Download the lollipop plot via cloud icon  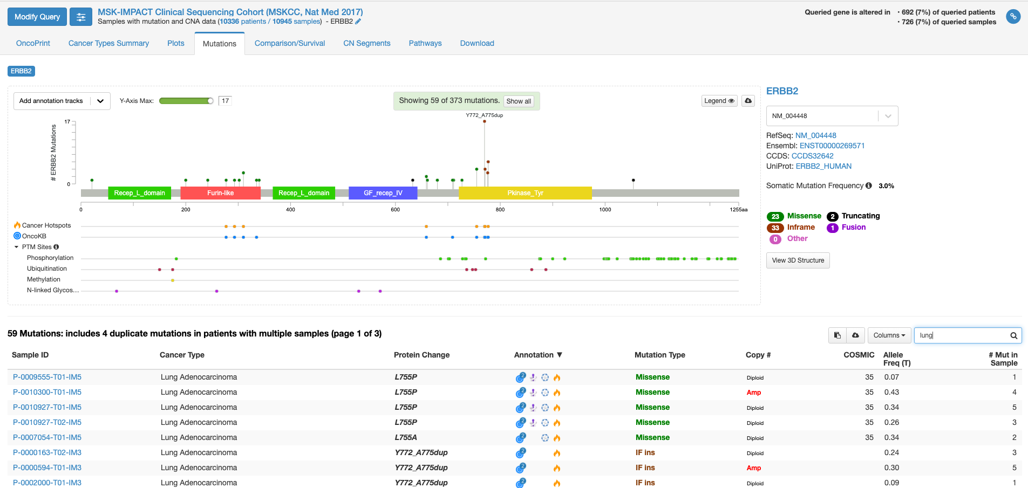point(748,101)
